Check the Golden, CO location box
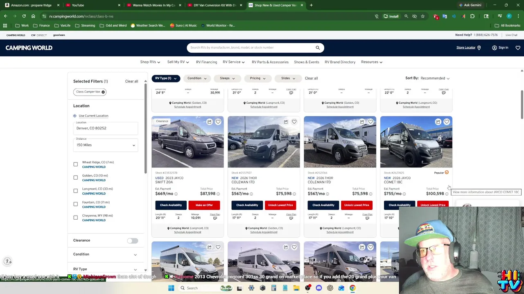Screen dimensions: 524x294 75,178
